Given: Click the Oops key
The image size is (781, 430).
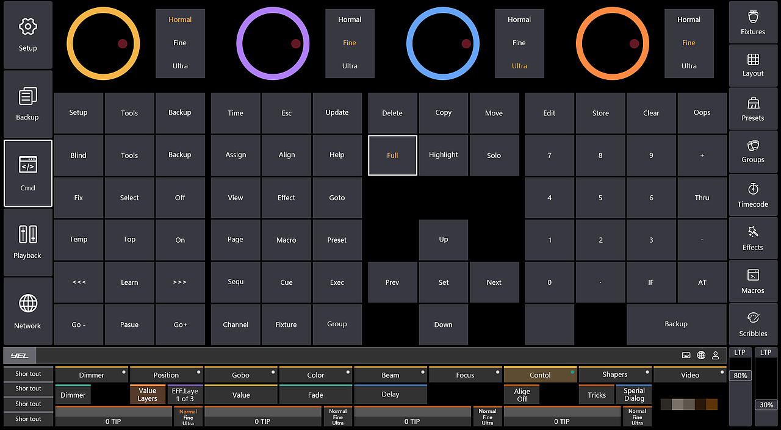Looking at the screenshot, I should pos(702,113).
